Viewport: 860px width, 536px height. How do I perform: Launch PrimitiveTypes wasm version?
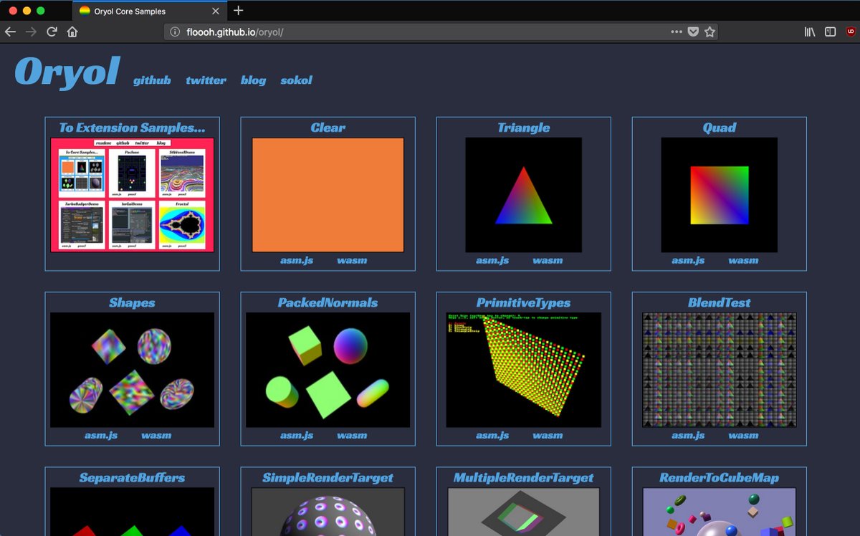[x=548, y=435]
